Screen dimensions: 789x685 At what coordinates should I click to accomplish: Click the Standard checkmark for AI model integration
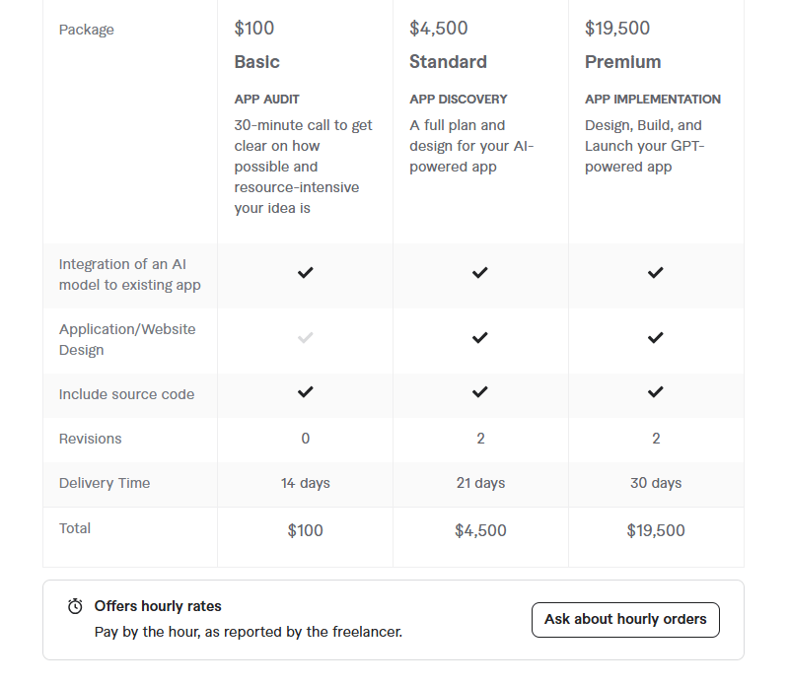coord(480,273)
